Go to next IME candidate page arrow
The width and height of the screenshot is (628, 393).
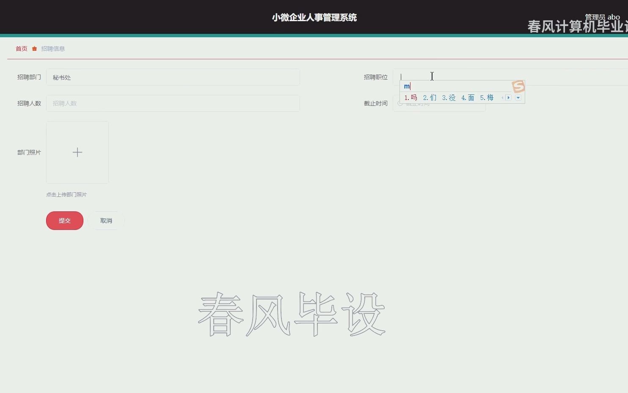(x=509, y=98)
